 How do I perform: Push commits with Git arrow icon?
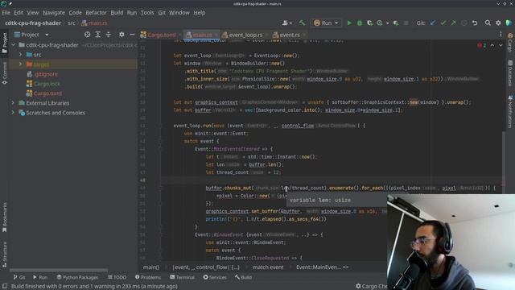click(x=454, y=23)
